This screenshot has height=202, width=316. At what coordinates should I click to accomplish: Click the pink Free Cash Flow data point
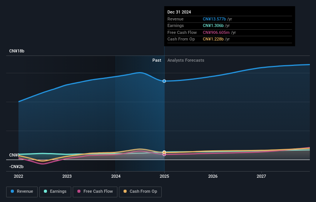coord(164,154)
